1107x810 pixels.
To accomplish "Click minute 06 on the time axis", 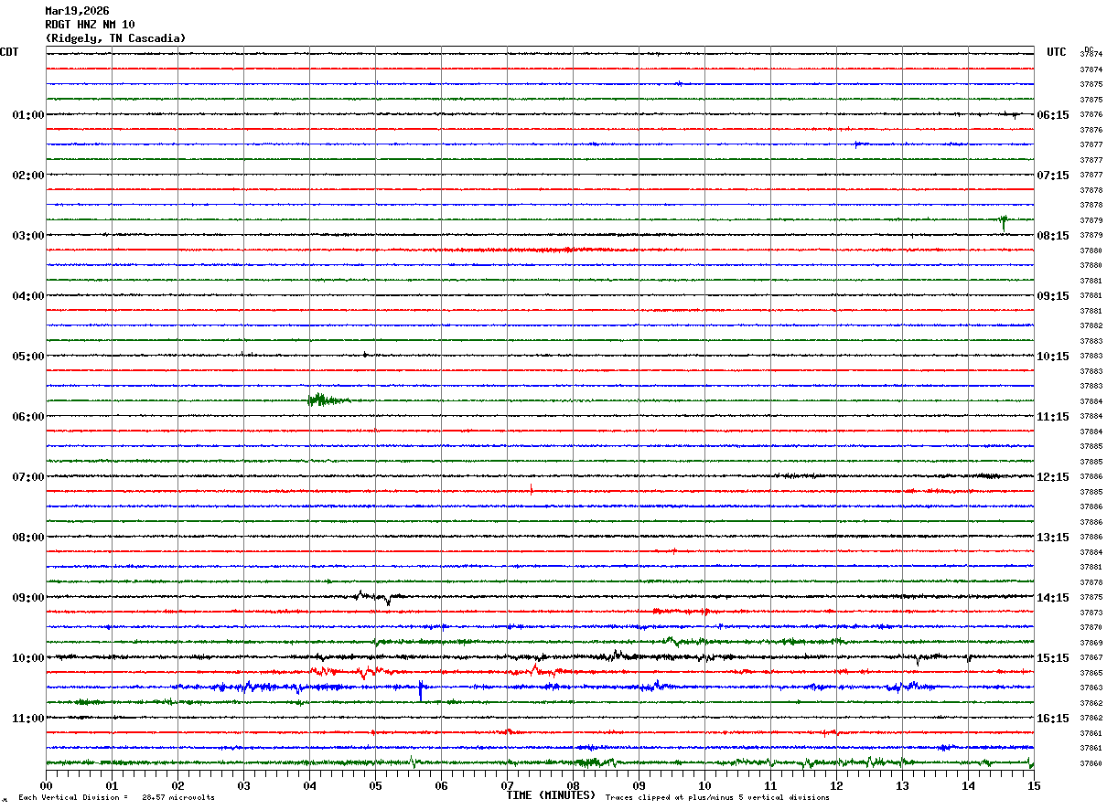I will click(x=441, y=785).
